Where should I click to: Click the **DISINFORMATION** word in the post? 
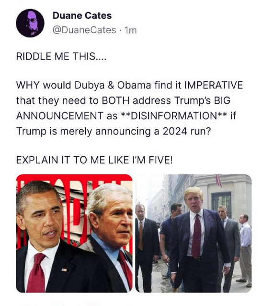coord(174,115)
